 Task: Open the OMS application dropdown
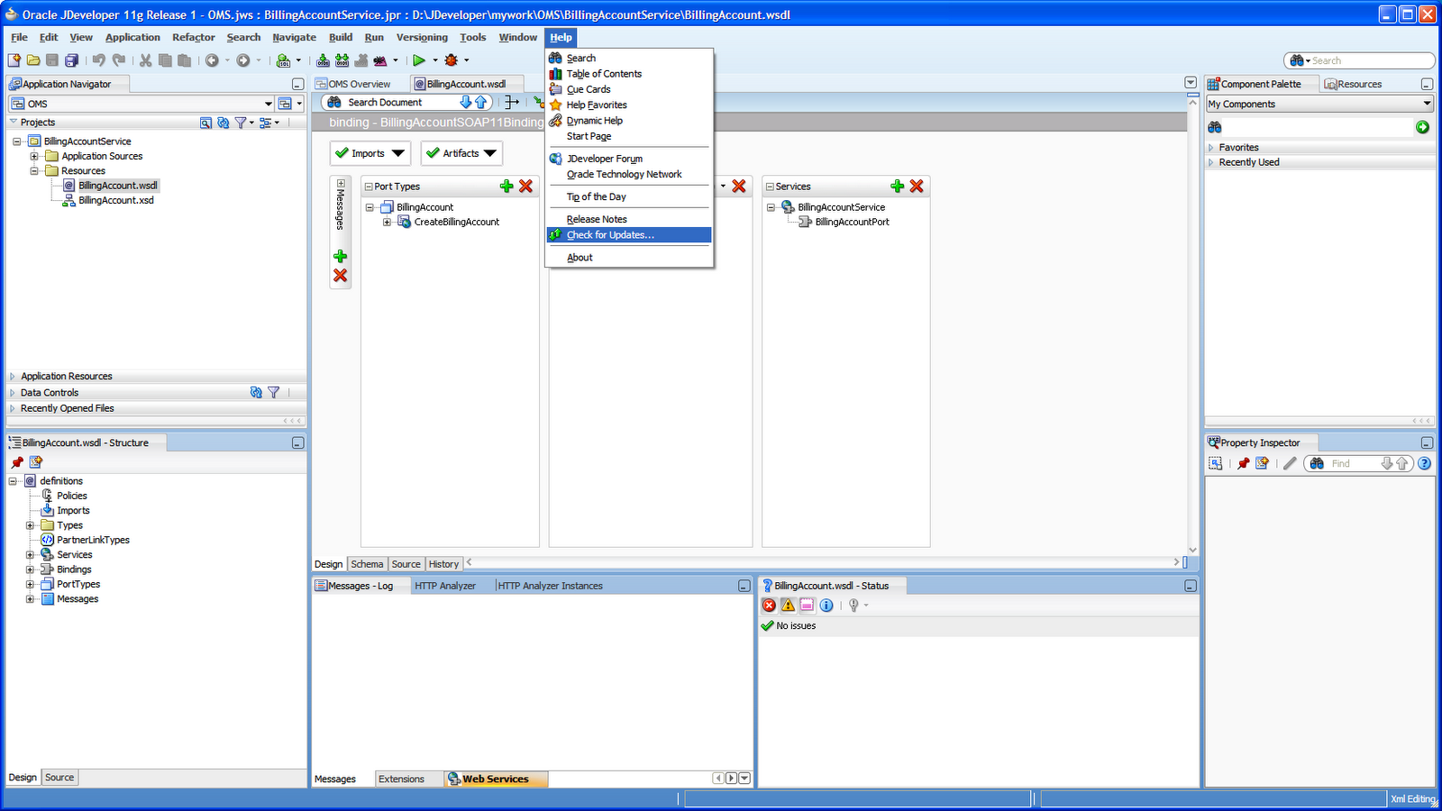click(x=269, y=104)
